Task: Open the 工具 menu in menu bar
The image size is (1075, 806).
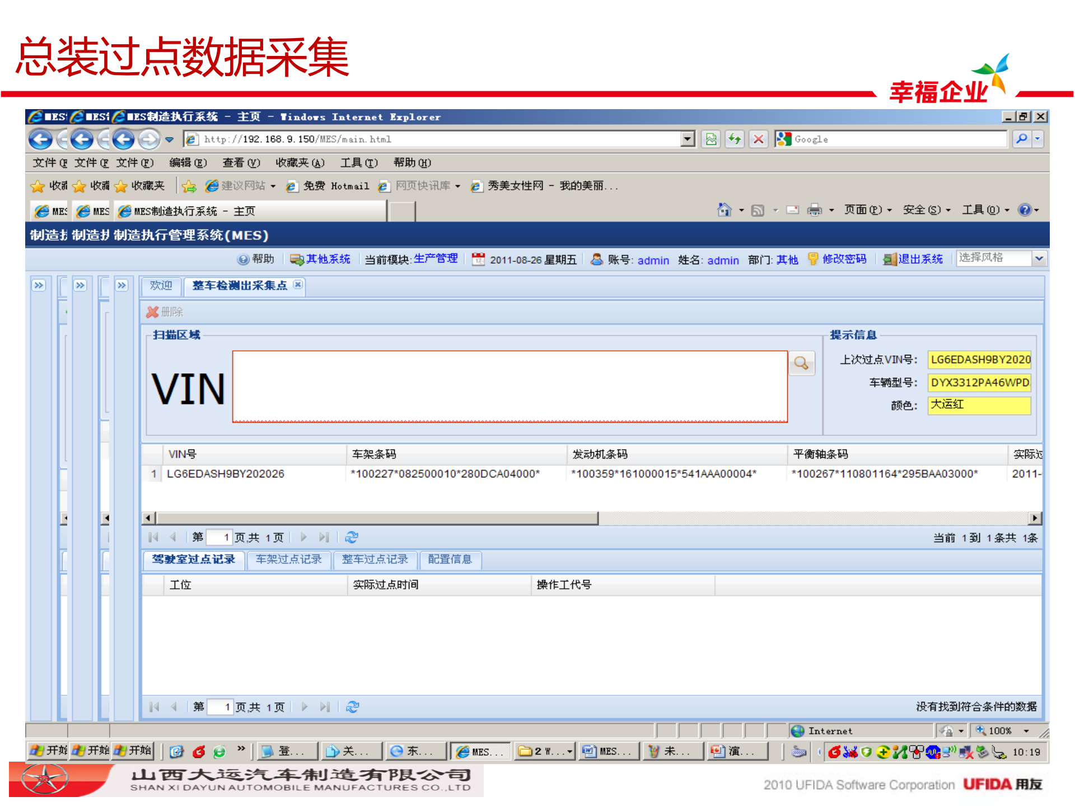Action: coord(358,163)
